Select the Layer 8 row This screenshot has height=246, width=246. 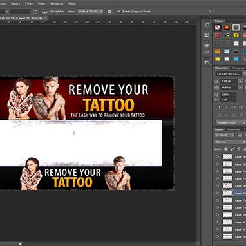click(x=230, y=229)
